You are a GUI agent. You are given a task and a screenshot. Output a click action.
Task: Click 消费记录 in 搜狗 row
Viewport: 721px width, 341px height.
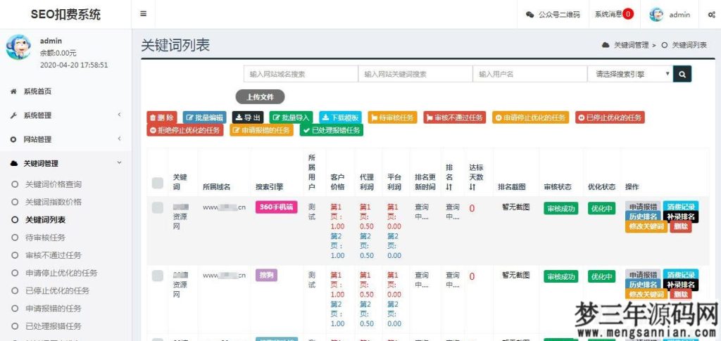point(681,275)
